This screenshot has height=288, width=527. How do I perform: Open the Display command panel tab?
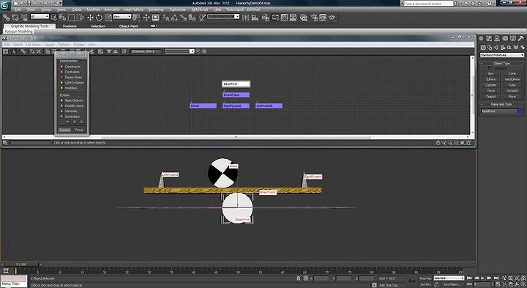click(x=513, y=39)
